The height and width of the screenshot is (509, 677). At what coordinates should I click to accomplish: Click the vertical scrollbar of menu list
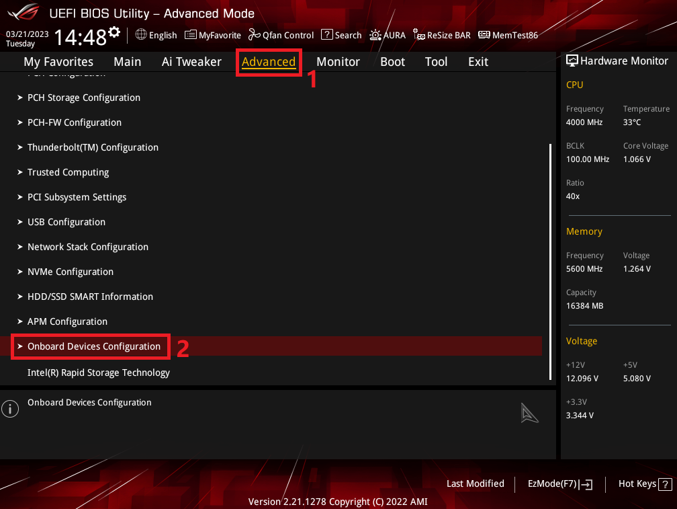[550, 262]
